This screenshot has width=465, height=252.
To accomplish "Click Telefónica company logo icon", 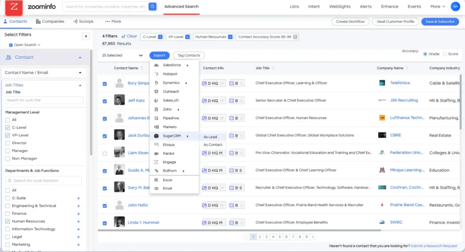I will click(x=382, y=83).
